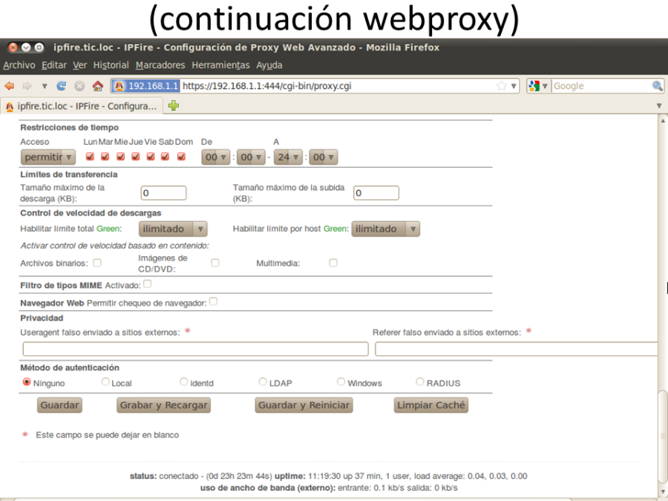
Task: Open the permitir access dropdown
Action: point(48,157)
